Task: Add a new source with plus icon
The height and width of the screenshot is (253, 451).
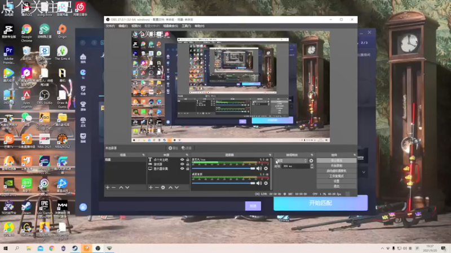Action: pyautogui.click(x=151, y=187)
